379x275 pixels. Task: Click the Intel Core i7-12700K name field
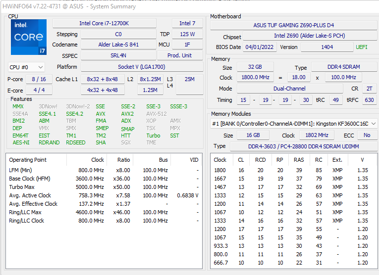tap(104, 23)
